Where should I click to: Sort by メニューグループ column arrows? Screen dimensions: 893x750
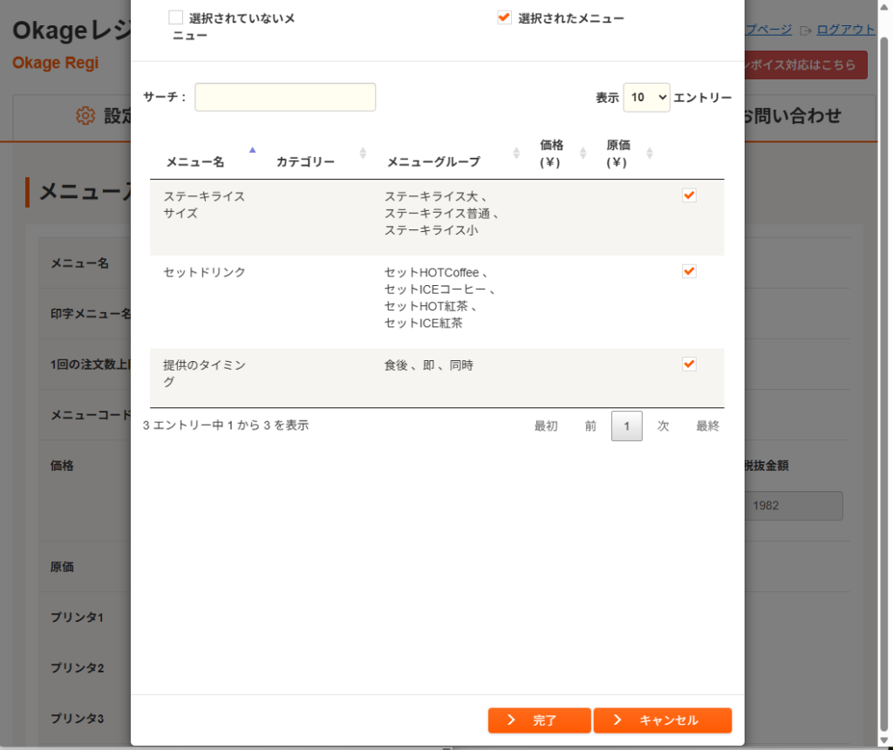[x=516, y=153]
